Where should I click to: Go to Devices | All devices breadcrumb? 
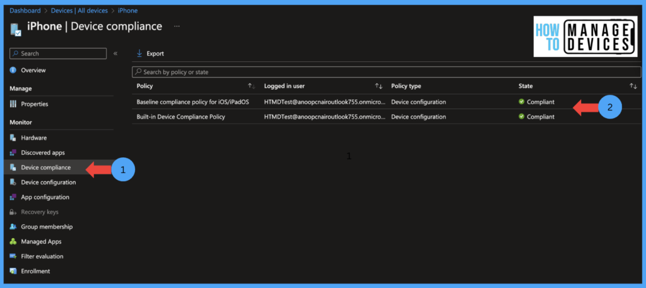point(79,11)
